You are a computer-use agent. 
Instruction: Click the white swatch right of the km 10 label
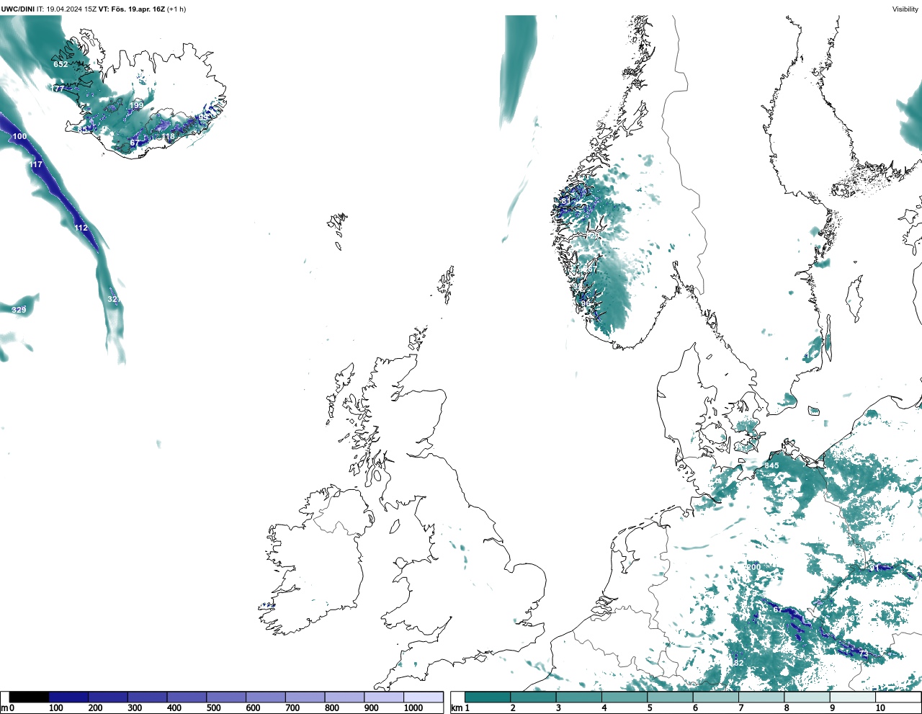(898, 697)
